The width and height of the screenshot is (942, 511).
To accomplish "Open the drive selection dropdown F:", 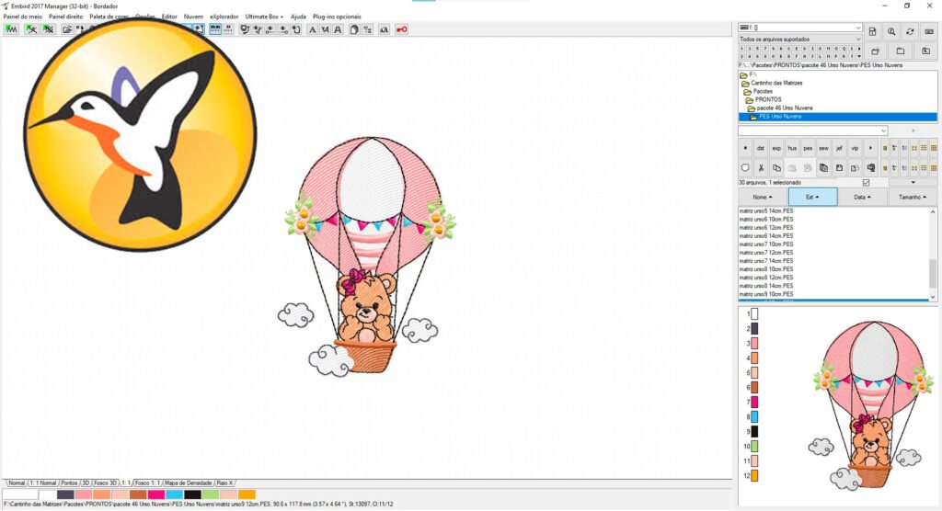I will pos(800,28).
